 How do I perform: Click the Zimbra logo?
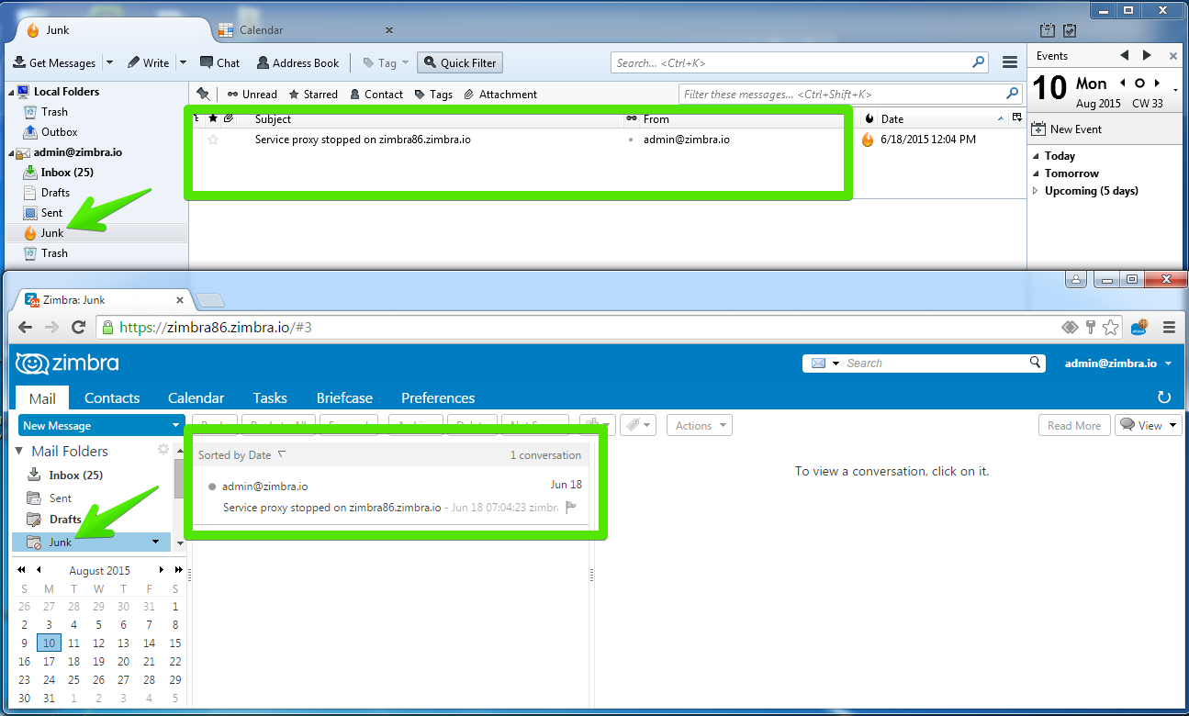[67, 364]
